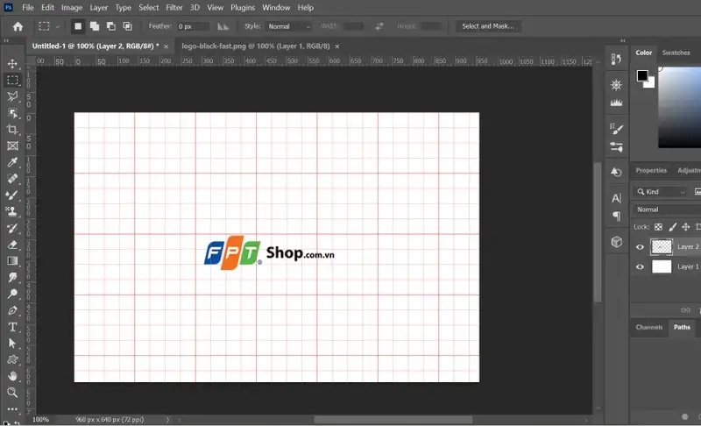Pick the Eyedropper tool
The width and height of the screenshot is (701, 426).
click(x=12, y=163)
